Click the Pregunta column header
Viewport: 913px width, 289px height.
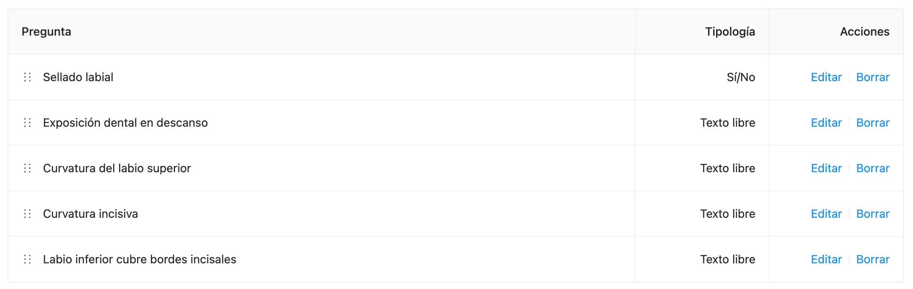[x=46, y=32]
